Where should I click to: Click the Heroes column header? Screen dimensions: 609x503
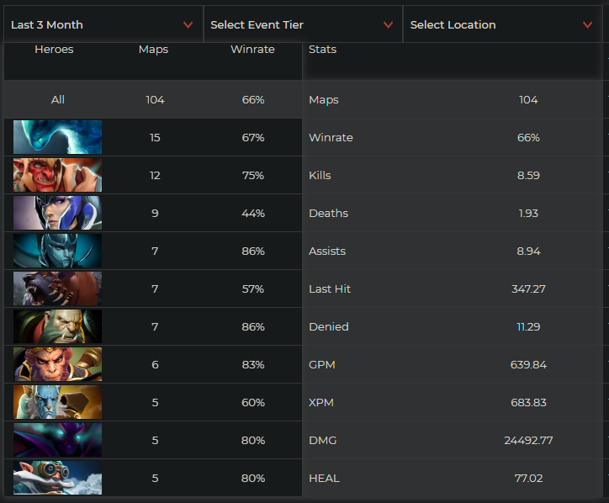coord(54,50)
